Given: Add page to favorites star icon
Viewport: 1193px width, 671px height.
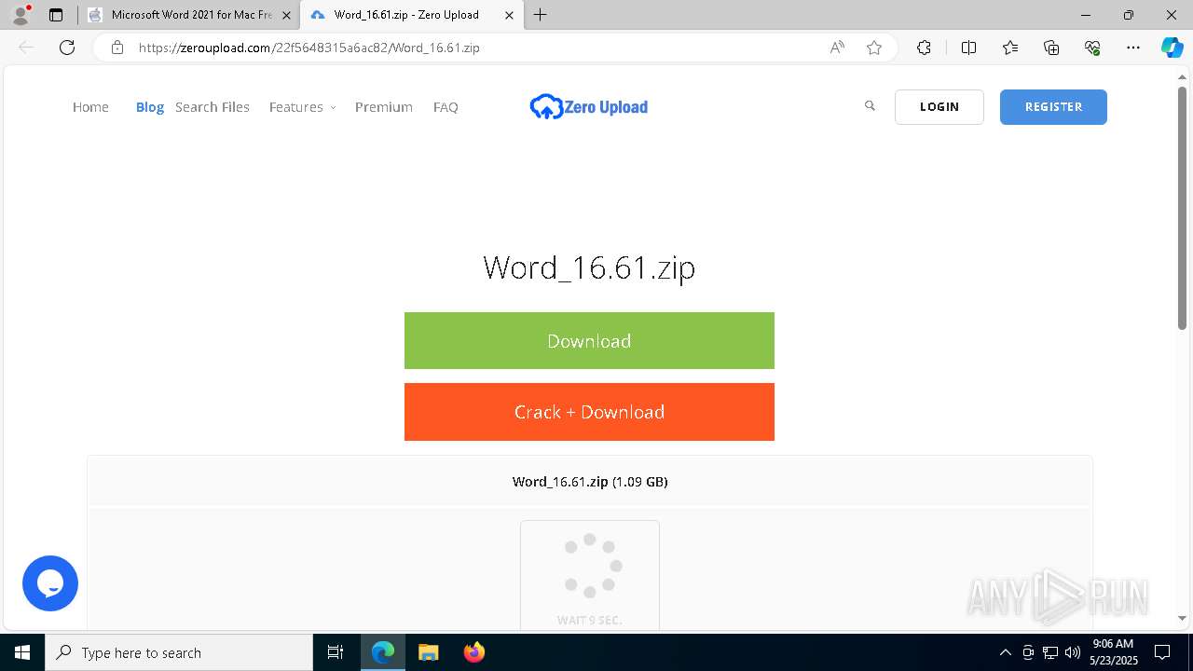Looking at the screenshot, I should pos(874,48).
